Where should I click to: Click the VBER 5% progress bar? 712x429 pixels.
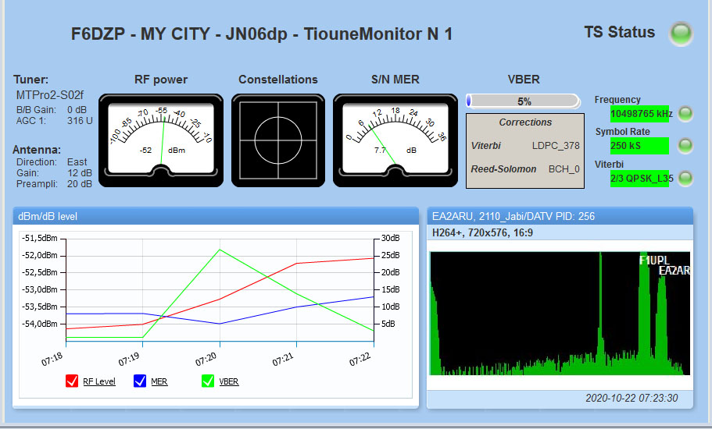(x=523, y=101)
